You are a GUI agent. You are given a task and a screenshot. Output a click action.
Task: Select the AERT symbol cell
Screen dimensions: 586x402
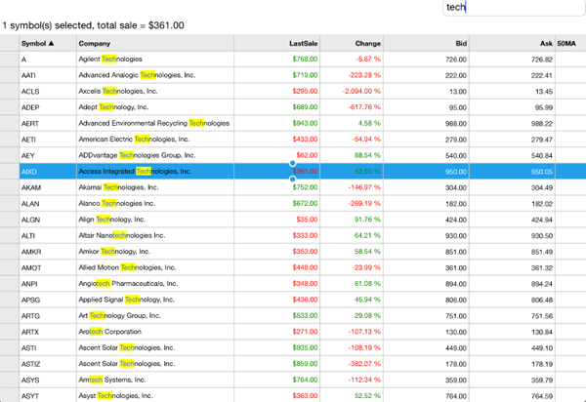(x=48, y=124)
